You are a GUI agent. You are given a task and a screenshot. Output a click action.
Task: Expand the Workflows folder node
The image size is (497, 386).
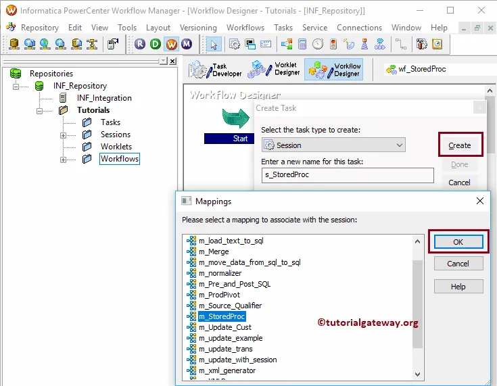point(63,160)
